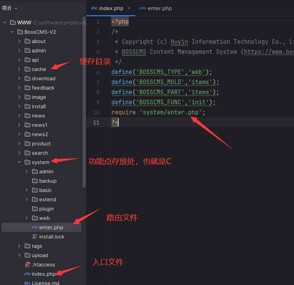
Task: Select the .htaccess file icon
Action: 28,264
